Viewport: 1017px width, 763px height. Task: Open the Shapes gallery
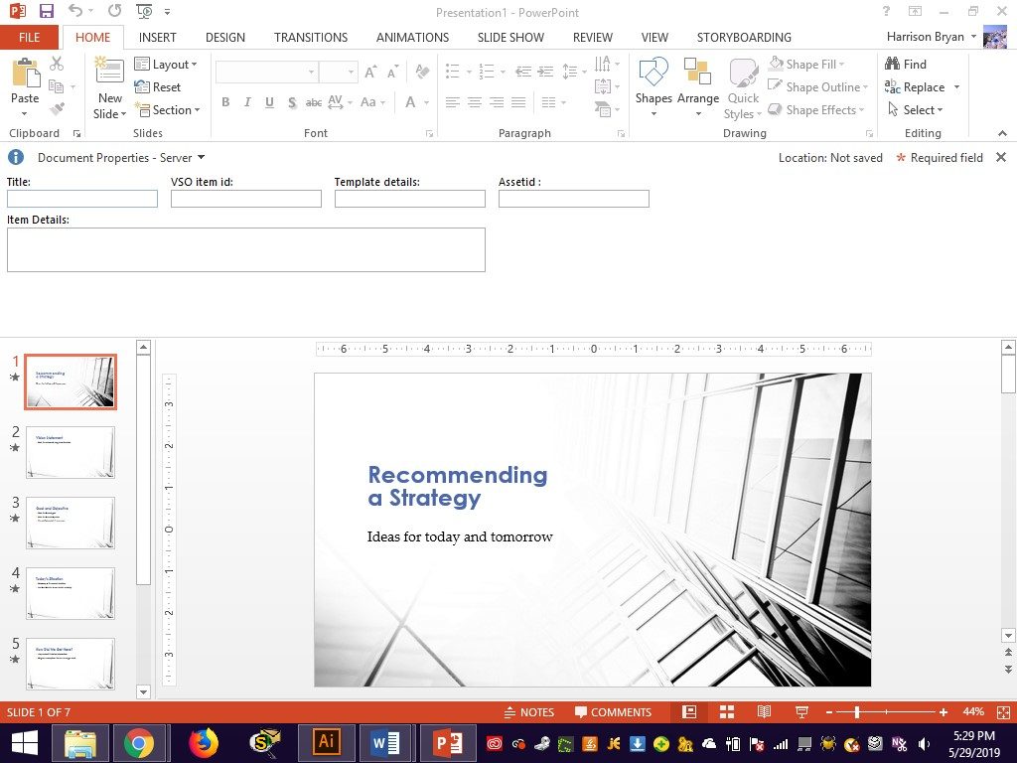point(654,84)
